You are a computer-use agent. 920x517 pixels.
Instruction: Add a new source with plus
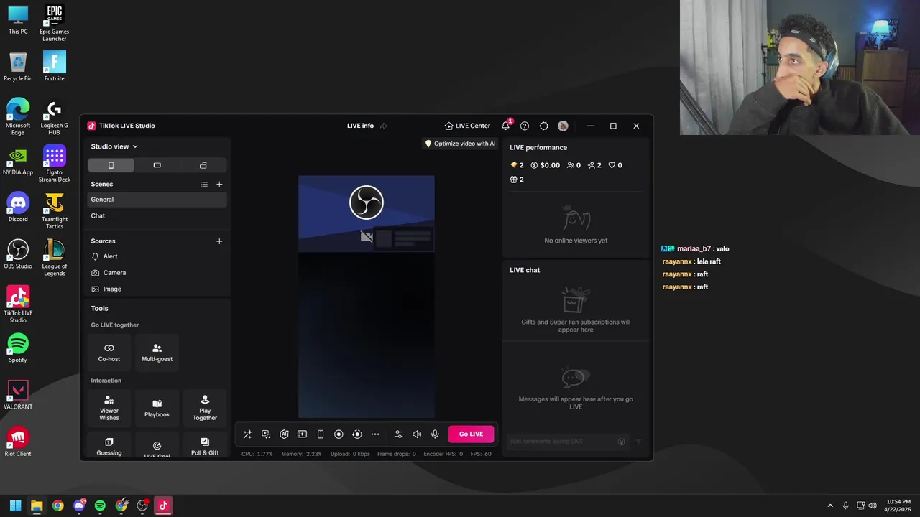(219, 241)
